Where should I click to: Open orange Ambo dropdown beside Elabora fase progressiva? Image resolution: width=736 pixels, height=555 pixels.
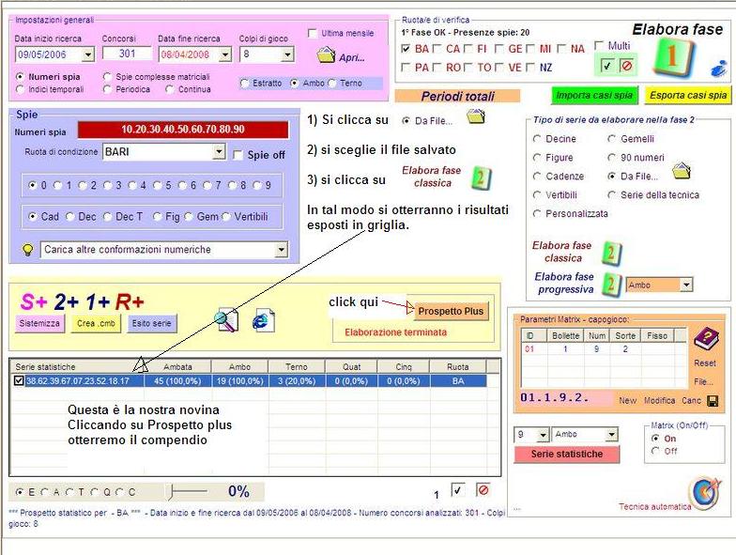[x=686, y=285]
